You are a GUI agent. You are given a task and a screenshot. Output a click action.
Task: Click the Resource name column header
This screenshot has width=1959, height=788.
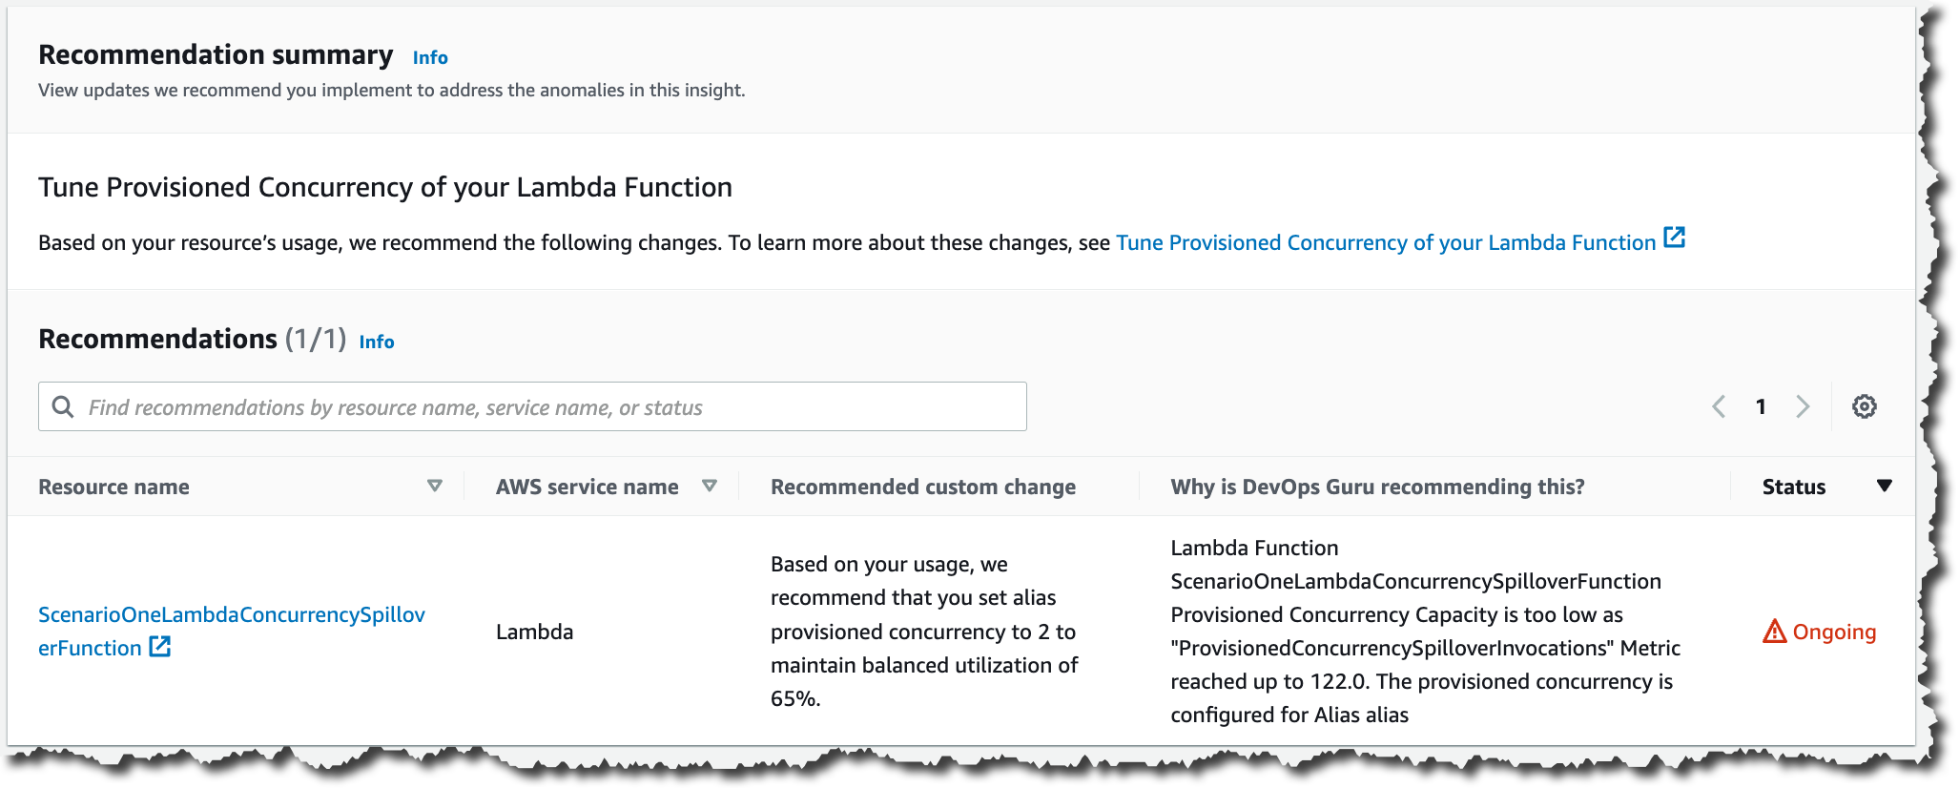click(x=113, y=487)
